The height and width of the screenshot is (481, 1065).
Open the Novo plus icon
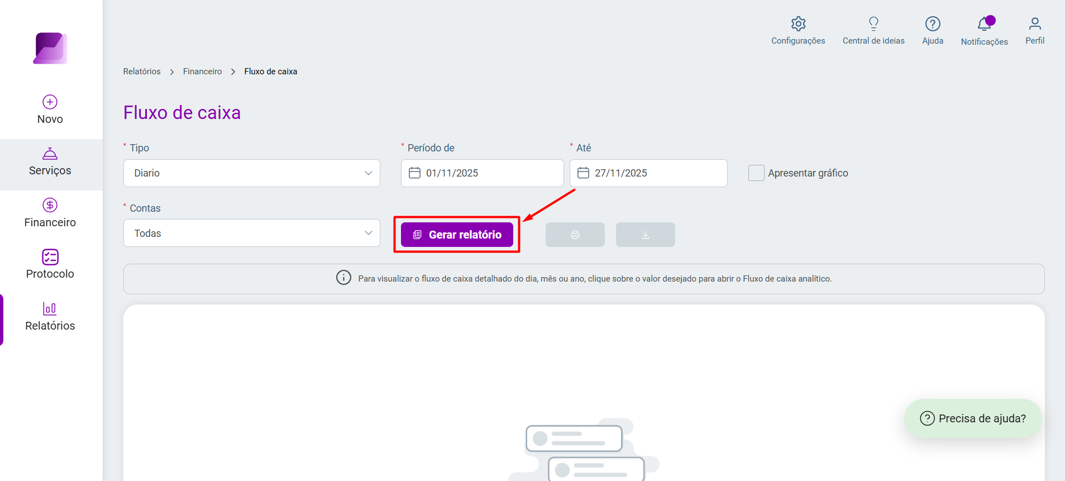coord(50,102)
